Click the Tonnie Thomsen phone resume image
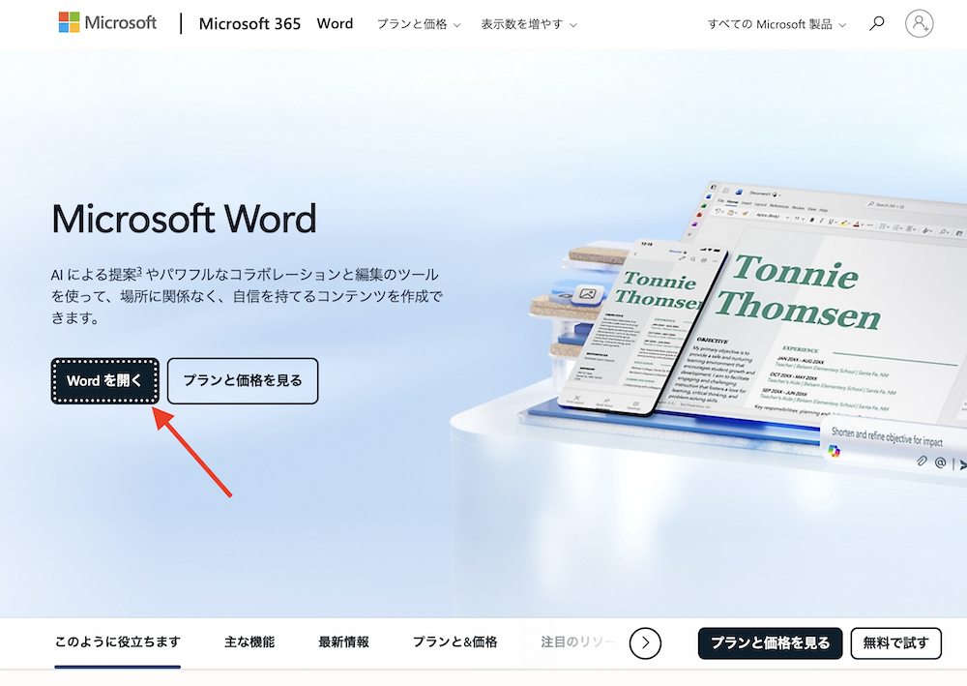This screenshot has height=686, width=967. pyautogui.click(x=644, y=327)
